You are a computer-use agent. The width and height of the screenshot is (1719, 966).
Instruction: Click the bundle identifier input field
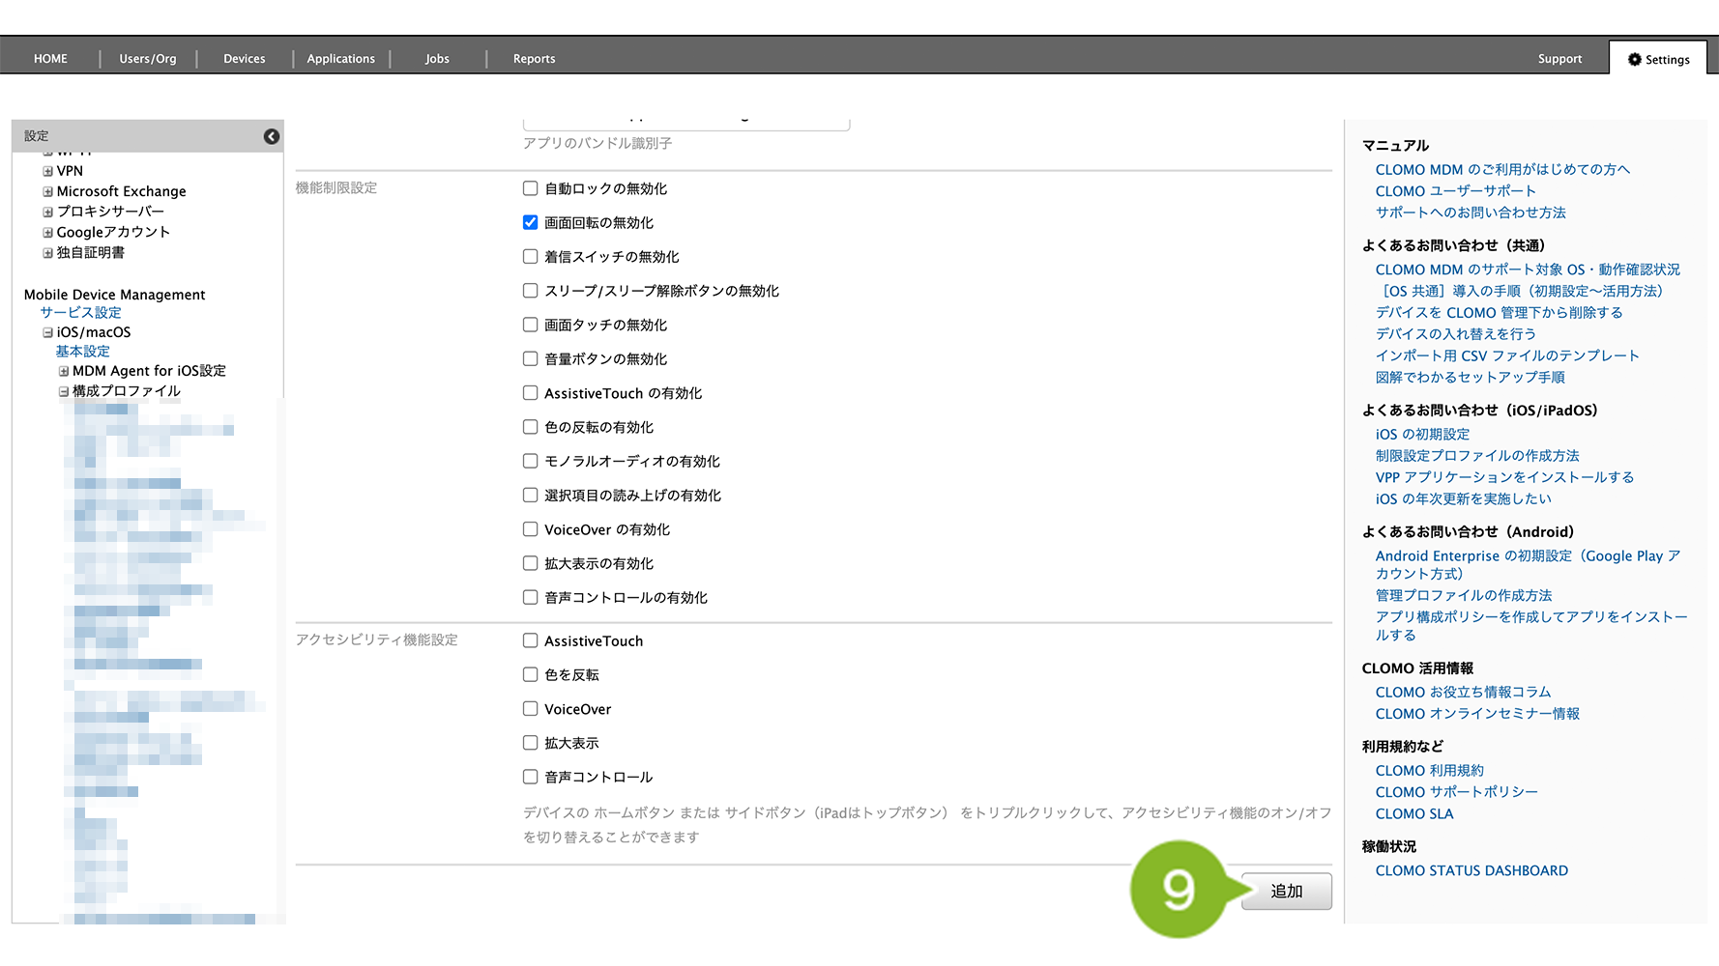click(685, 123)
